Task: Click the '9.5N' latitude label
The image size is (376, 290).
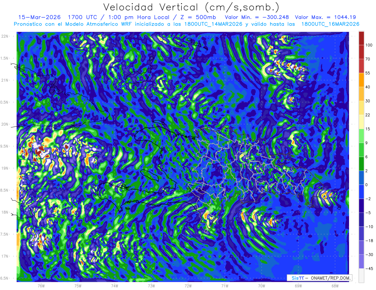Action: (x=4, y=146)
